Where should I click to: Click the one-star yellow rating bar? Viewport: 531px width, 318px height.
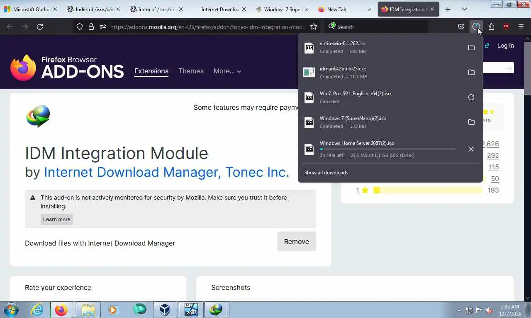[427, 190]
